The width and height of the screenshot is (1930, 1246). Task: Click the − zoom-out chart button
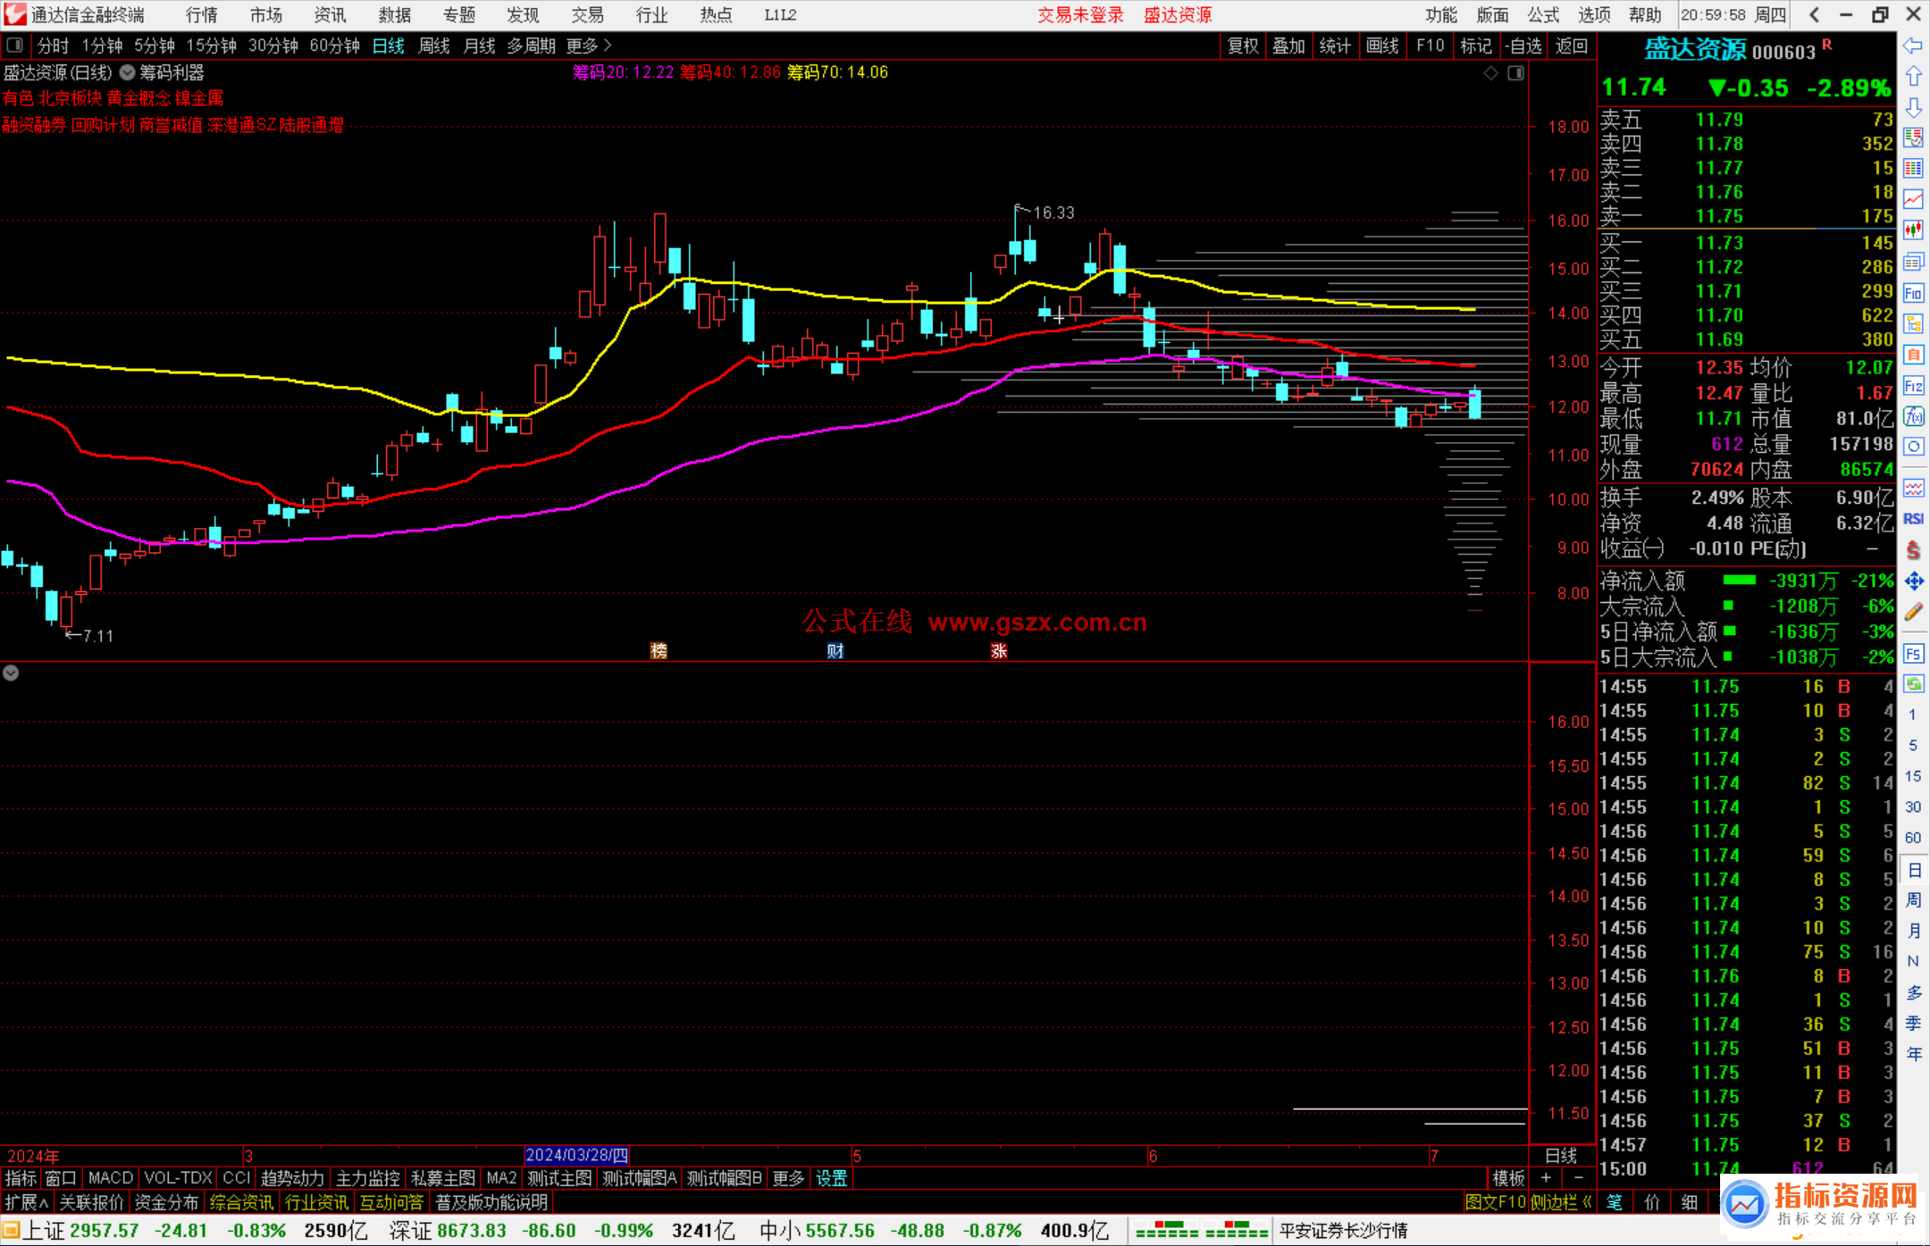(1578, 1178)
